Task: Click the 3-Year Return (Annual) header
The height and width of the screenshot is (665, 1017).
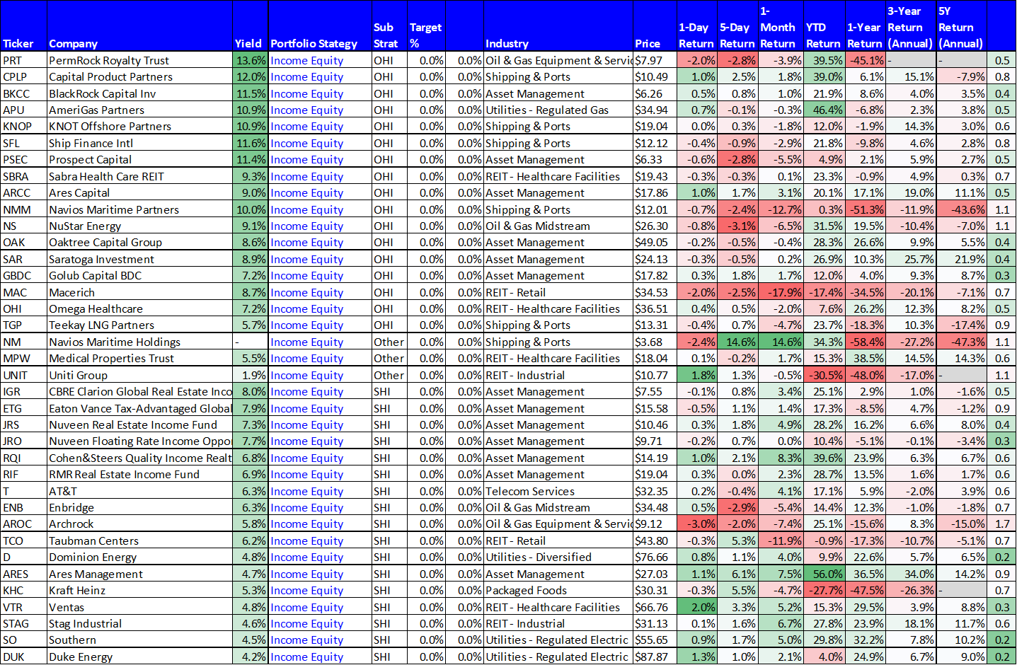Action: (x=909, y=28)
